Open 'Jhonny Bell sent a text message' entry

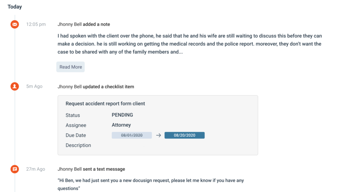click(x=91, y=169)
